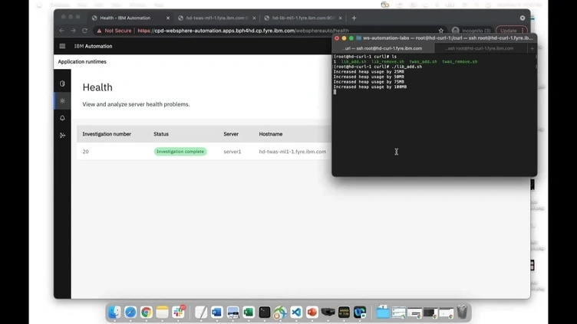Click lib_add.sh in terminal listing
577x324 pixels.
click(x=354, y=62)
